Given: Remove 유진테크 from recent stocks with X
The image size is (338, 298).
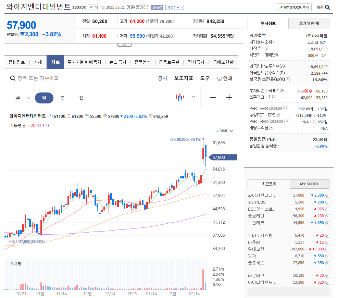Looking at the screenshot, I should click(327, 223).
